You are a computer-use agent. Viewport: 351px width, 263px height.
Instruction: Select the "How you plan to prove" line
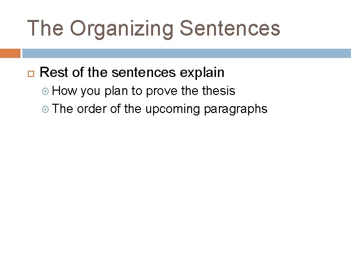point(143,91)
